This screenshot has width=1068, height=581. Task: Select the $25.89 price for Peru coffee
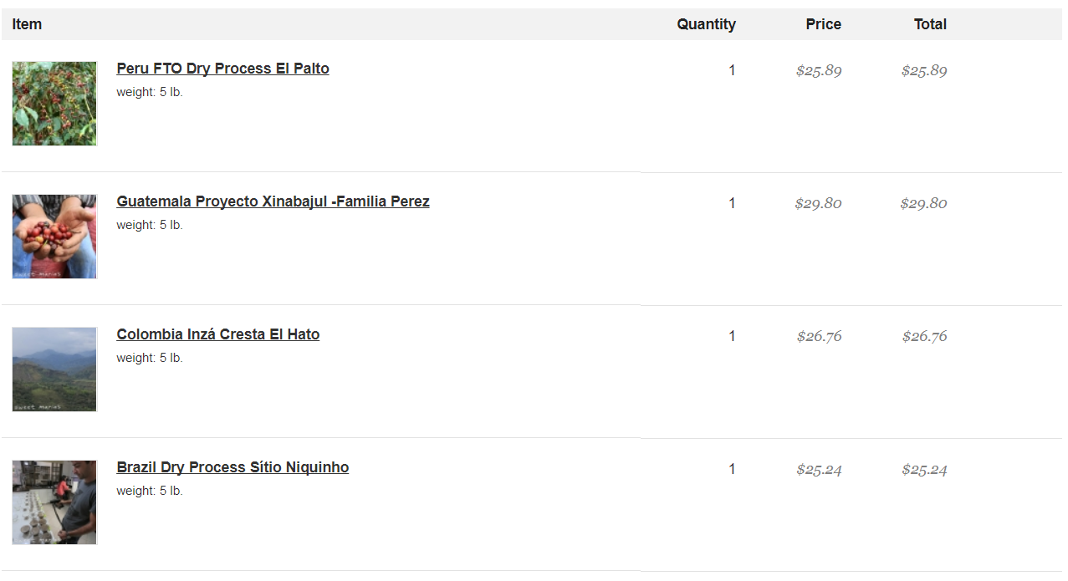coord(819,70)
